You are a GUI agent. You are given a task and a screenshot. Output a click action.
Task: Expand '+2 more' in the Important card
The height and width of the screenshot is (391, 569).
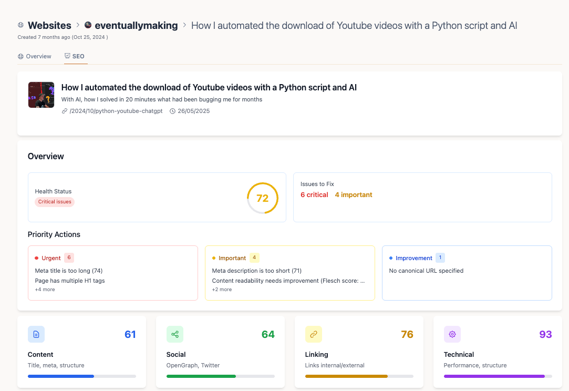pyautogui.click(x=222, y=290)
